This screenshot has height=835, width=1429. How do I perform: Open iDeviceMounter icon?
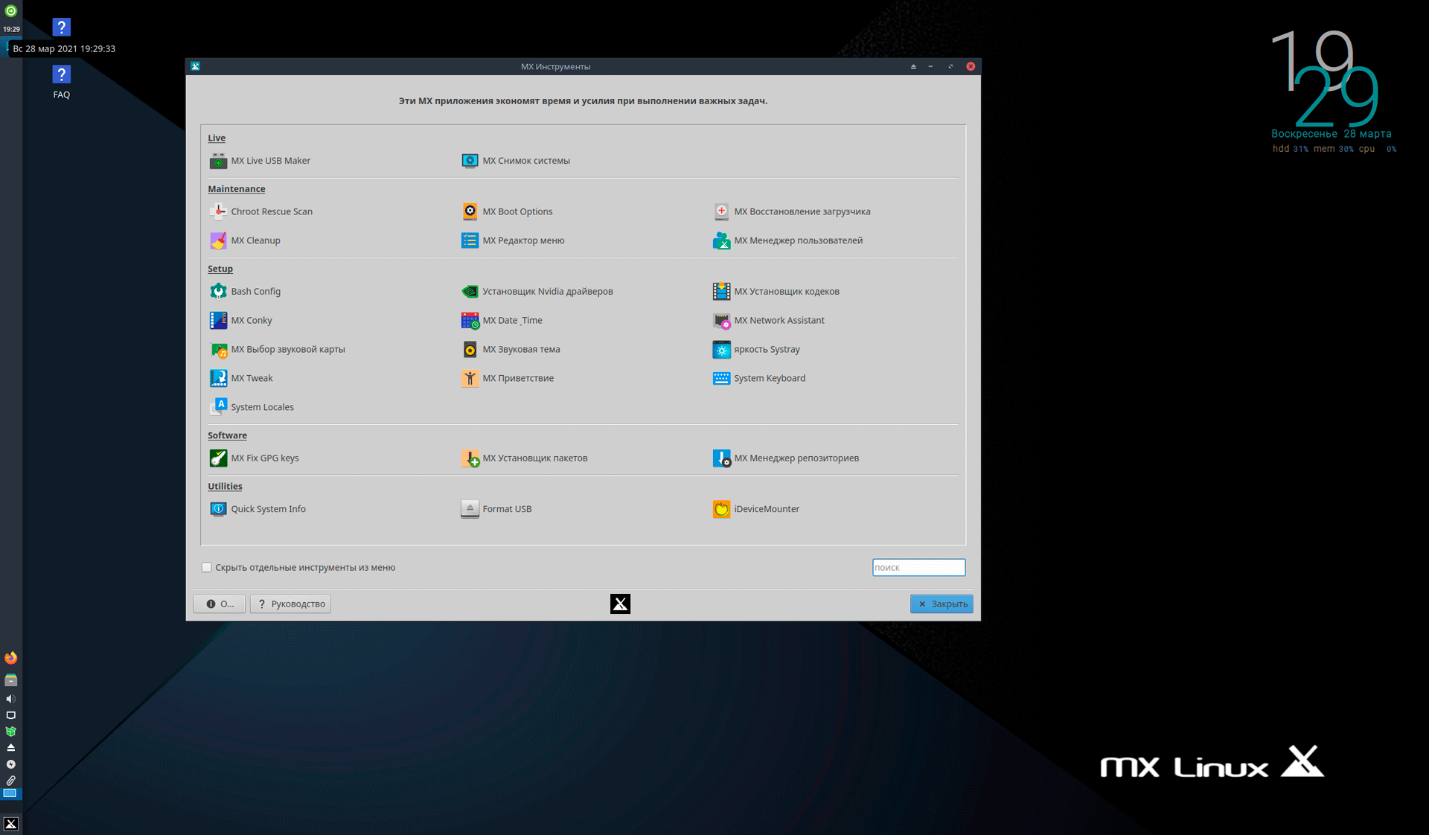pyautogui.click(x=721, y=509)
